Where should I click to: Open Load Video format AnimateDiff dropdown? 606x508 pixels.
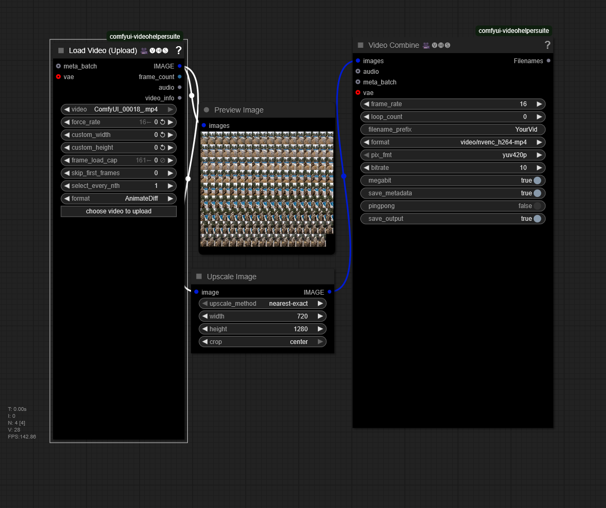pos(119,199)
